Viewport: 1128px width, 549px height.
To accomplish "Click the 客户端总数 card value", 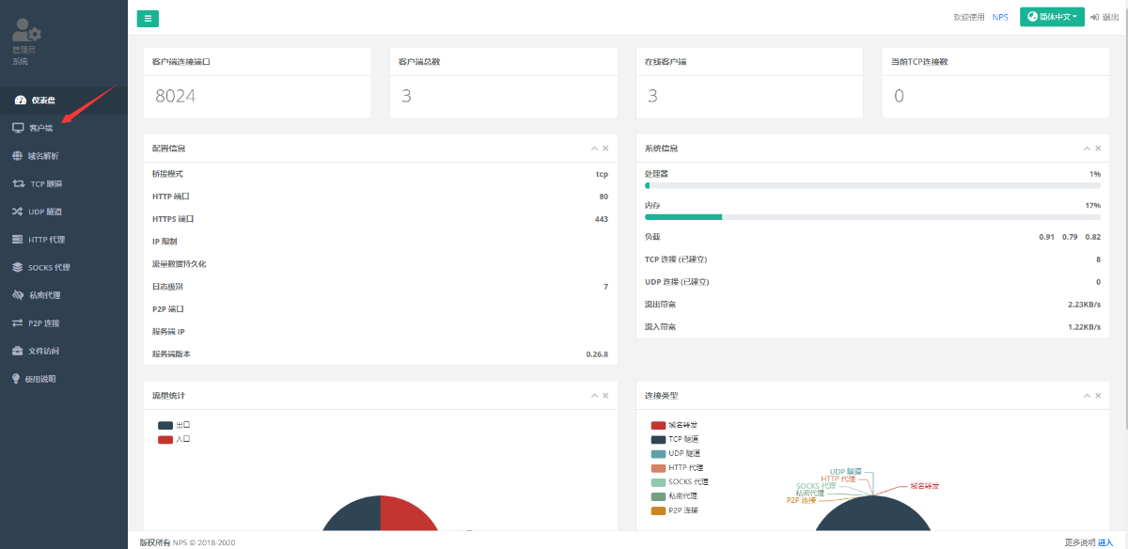I will (407, 96).
